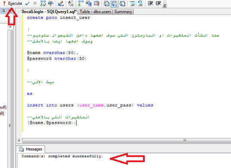Click the editor horizontal scroll-left arrow

click(x=19, y=141)
